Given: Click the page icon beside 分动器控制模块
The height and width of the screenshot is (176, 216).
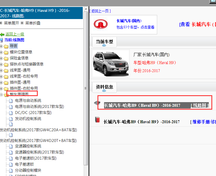Looking at the screenshot, I should tap(11, 171).
